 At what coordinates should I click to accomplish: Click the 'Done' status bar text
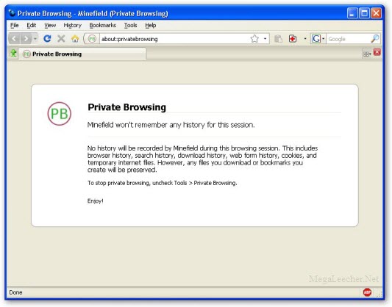15,292
